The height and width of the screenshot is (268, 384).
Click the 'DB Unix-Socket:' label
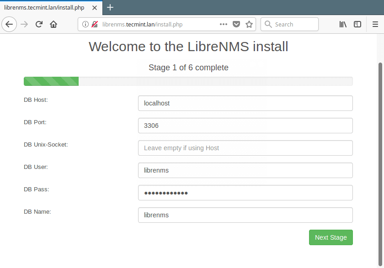click(46, 145)
